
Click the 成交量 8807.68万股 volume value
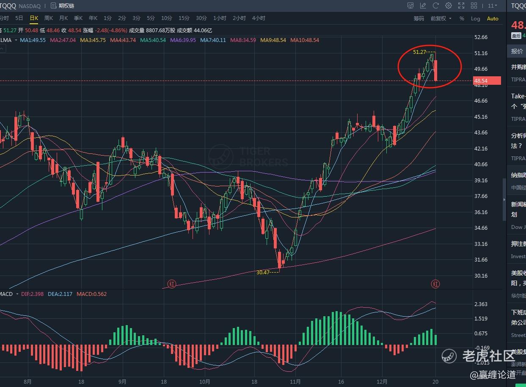(x=151, y=31)
